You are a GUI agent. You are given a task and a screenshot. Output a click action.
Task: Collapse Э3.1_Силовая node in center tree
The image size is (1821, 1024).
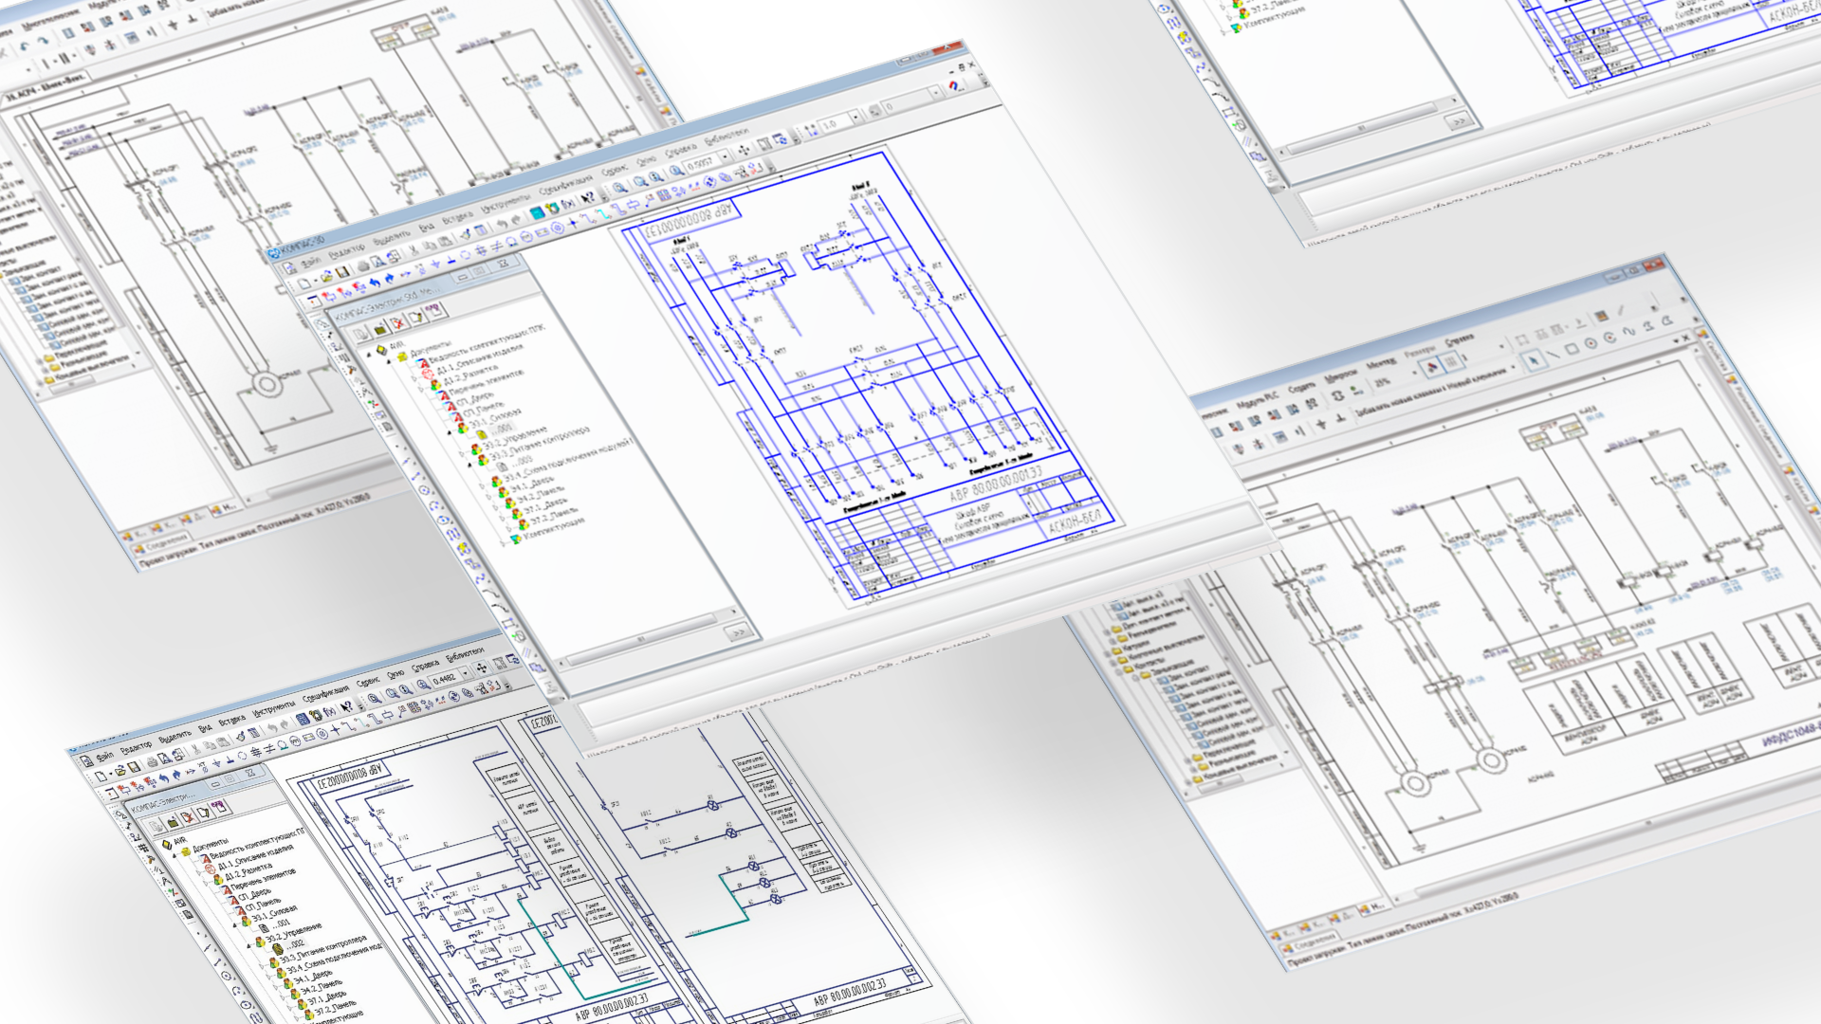pos(450,432)
